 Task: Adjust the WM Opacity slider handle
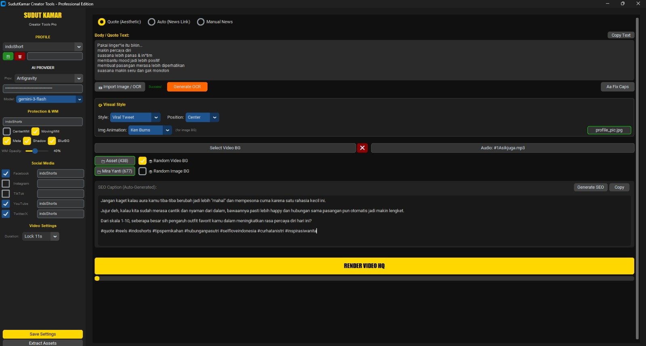[x=35, y=151]
